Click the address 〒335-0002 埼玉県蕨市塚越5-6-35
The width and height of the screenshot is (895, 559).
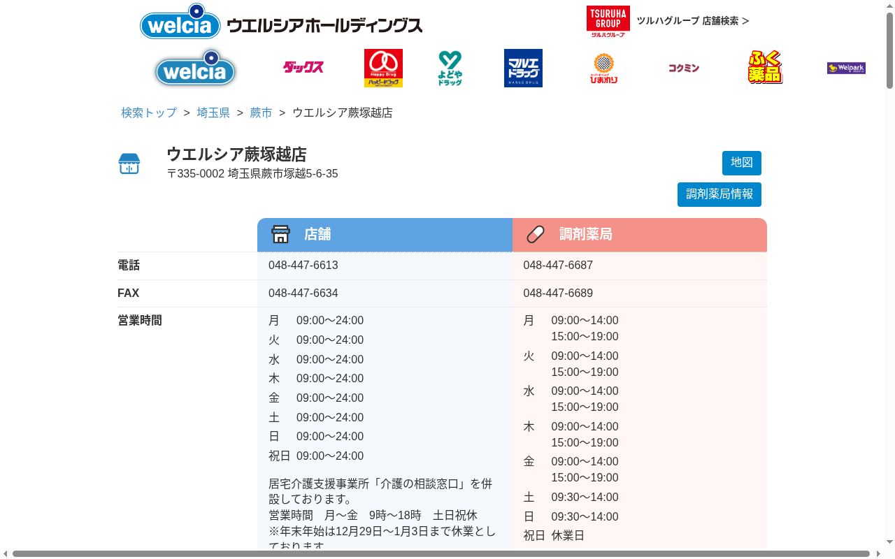pyautogui.click(x=252, y=174)
